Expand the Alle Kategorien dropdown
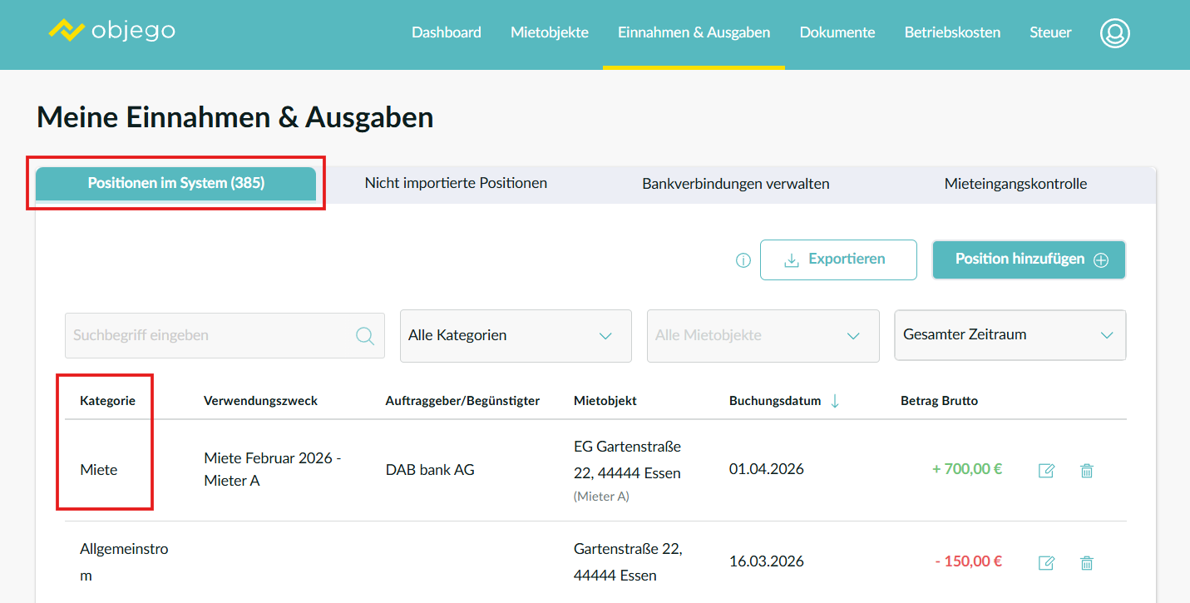This screenshot has height=603, width=1190. point(516,336)
